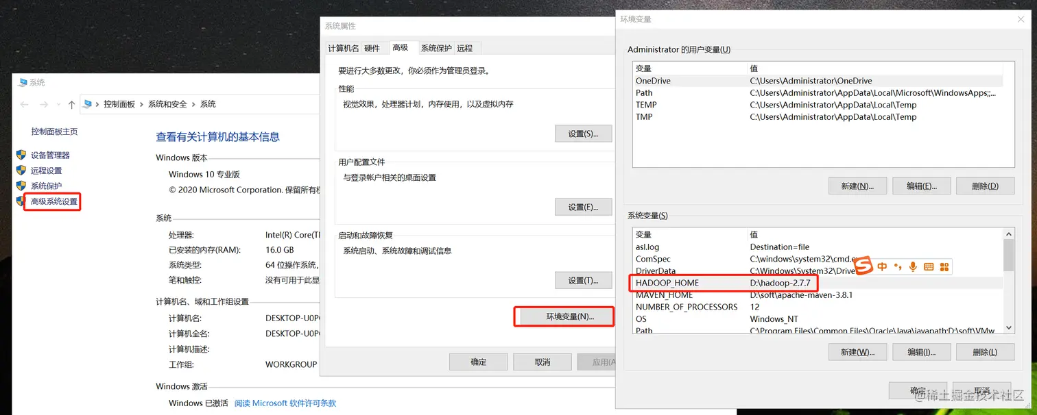Toggle punctuation mode on the Sogou bar
The height and width of the screenshot is (415, 1037).
[x=898, y=266]
